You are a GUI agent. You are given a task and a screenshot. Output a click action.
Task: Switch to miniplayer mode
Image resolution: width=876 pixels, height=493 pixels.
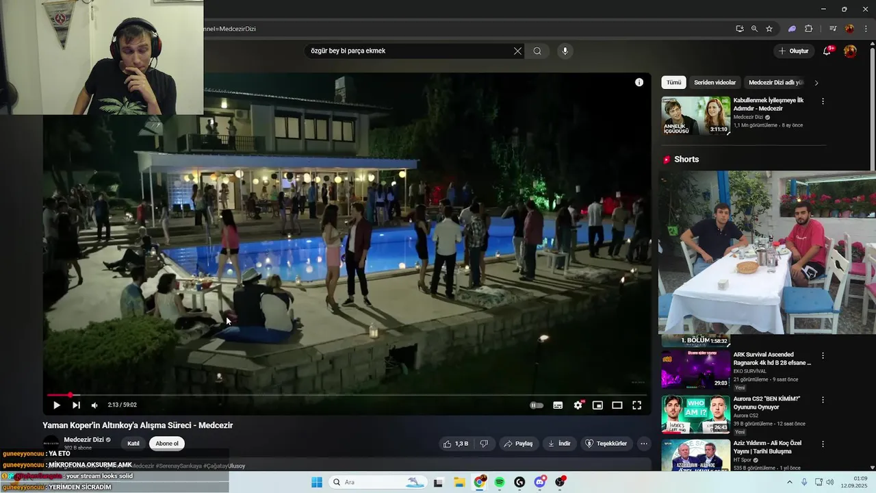point(597,405)
